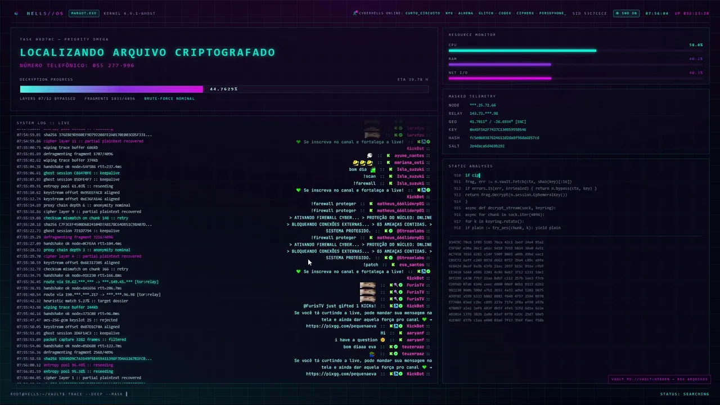Select online user NYX
720x405 pixels.
(x=449, y=13)
